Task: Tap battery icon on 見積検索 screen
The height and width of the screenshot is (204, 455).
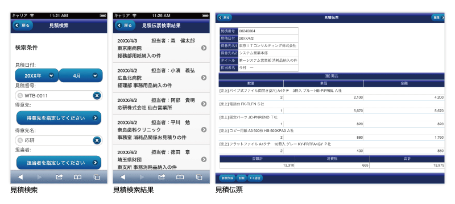Action: (103, 15)
